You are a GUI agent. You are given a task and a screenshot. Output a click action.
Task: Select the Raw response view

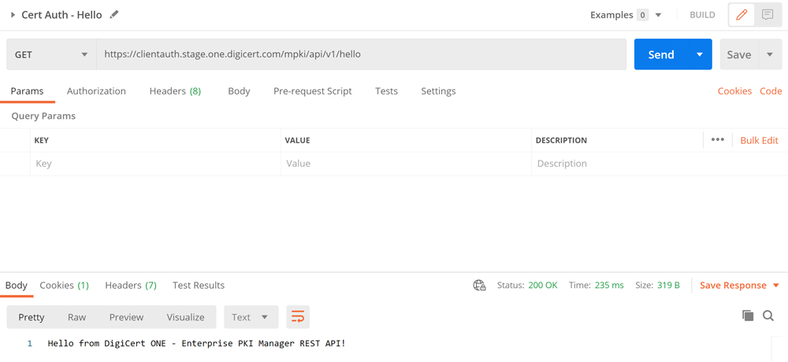point(76,317)
